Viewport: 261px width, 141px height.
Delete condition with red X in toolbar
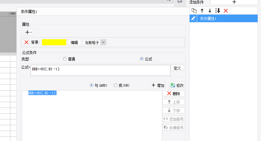pyautogui.click(x=226, y=11)
